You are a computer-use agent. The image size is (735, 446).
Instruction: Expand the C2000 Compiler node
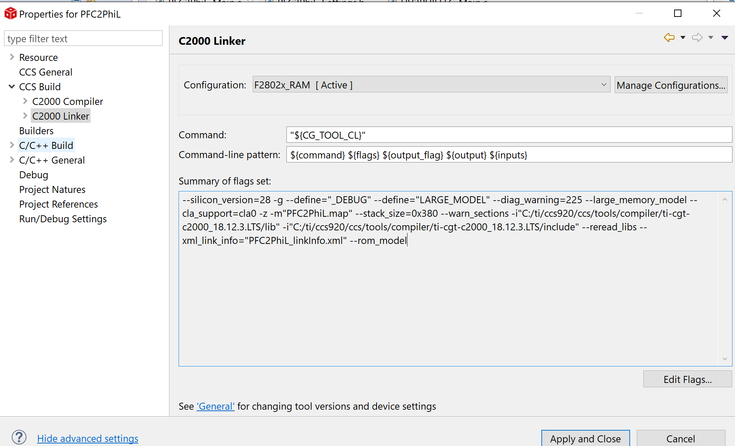pos(25,101)
